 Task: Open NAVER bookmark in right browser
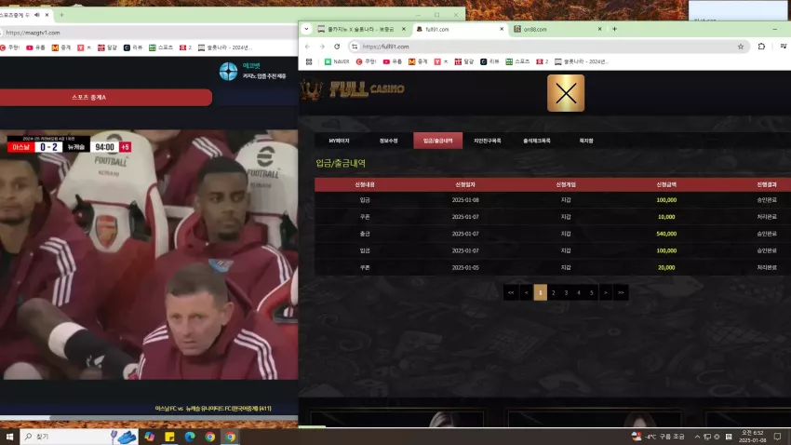337,61
